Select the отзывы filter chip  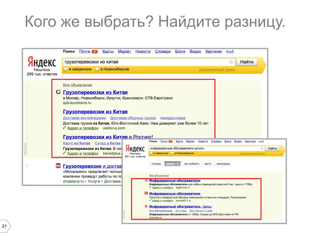coord(156,164)
